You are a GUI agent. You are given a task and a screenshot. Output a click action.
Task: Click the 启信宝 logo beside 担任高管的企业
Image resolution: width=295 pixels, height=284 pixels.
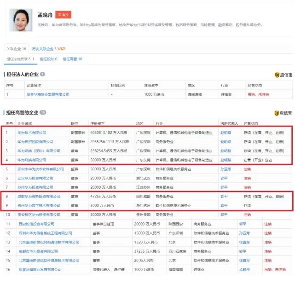(283, 113)
